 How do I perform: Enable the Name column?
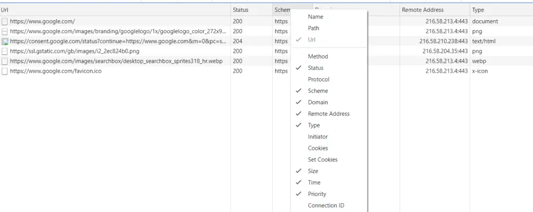[x=329, y=17]
